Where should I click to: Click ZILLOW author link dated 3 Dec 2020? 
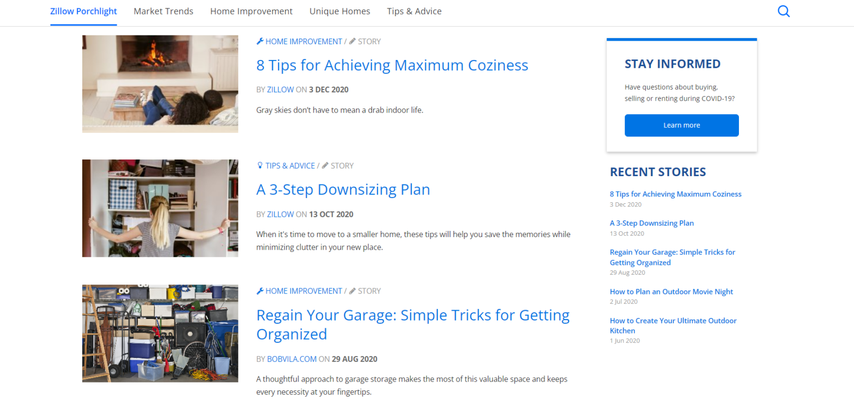[x=280, y=90]
